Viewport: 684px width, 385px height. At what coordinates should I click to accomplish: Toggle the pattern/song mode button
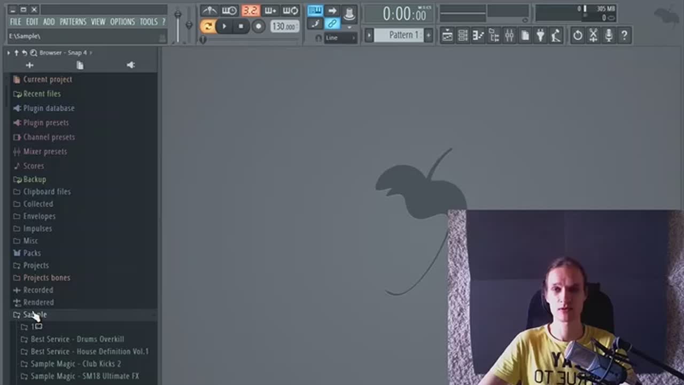tap(207, 26)
